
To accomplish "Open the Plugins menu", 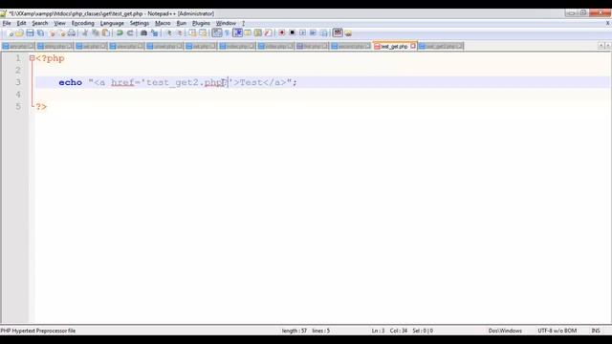I will point(201,23).
